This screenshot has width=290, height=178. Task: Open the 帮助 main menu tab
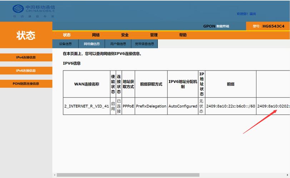183,35
